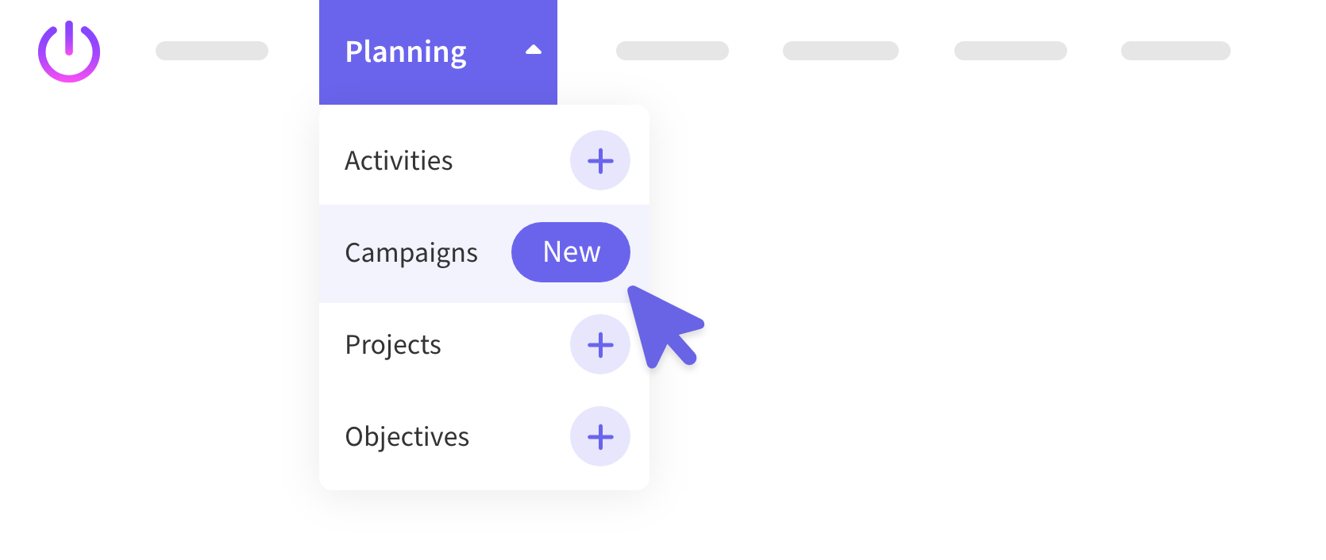Select second gray placeholder right of Planning
Image resolution: width=1326 pixels, height=560 pixels.
click(841, 51)
